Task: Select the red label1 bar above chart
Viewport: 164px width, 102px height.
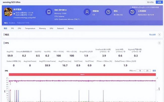Action: [82, 75]
